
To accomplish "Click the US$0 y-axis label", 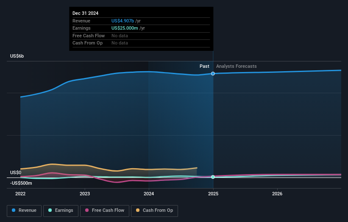I will pyautogui.click(x=16, y=172).
